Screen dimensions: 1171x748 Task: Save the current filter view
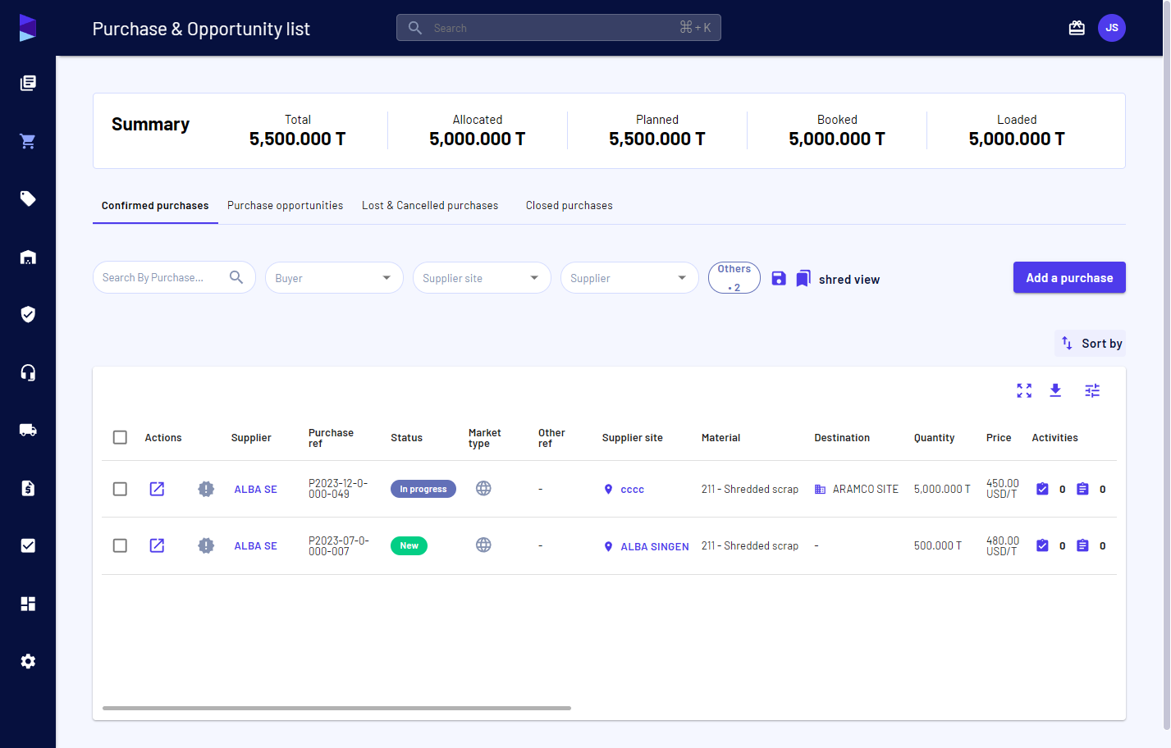click(x=779, y=278)
